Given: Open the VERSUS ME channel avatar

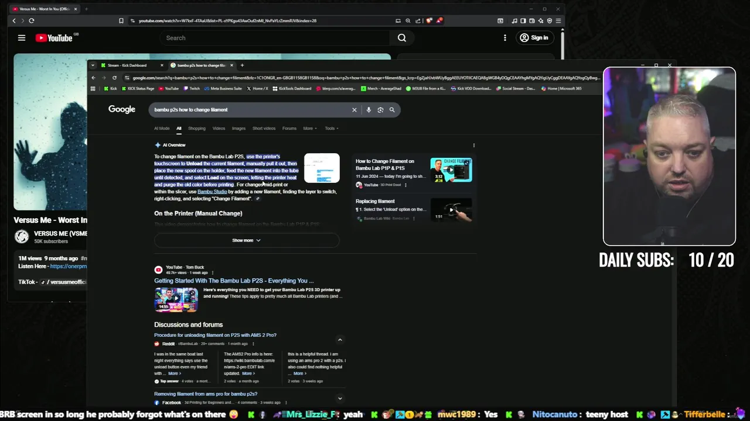Looking at the screenshot, I should 22,236.
